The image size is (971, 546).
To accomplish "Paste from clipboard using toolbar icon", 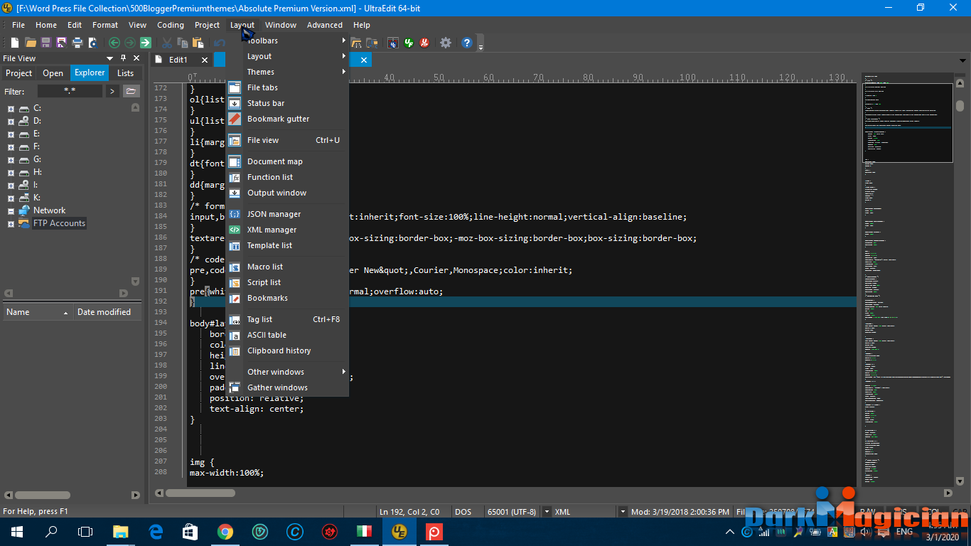I will [x=198, y=43].
